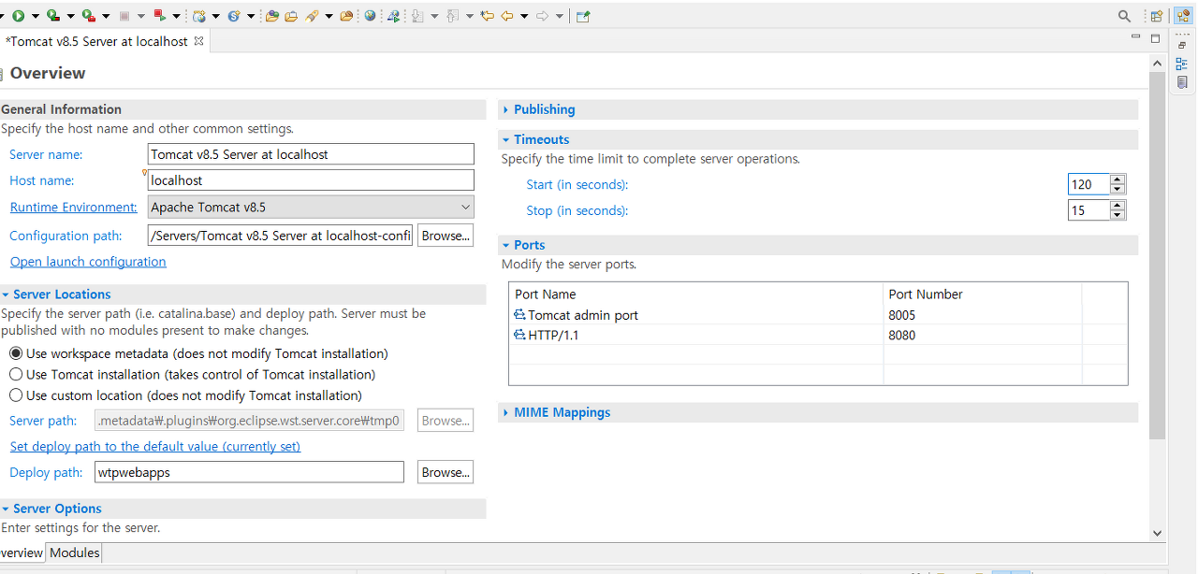Click the red square with green play icon

click(159, 16)
